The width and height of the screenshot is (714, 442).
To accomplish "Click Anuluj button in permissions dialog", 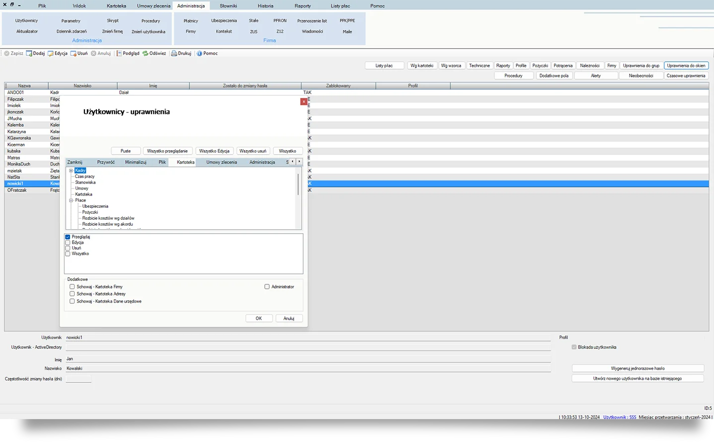I will click(289, 318).
